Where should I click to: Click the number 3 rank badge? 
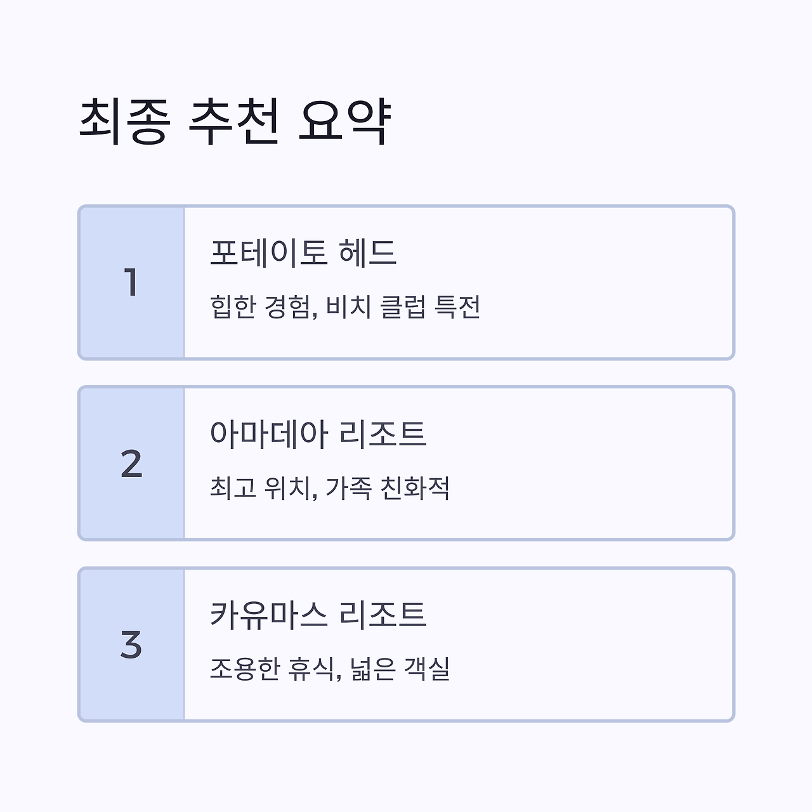pos(131,645)
